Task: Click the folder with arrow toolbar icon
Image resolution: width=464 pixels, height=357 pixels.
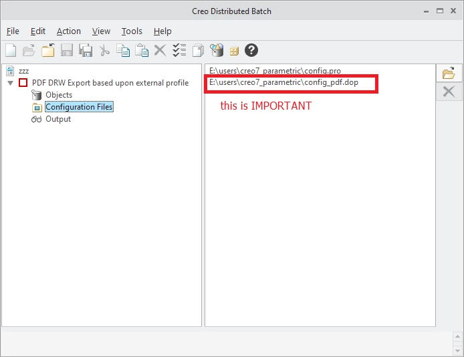Action: [x=48, y=50]
